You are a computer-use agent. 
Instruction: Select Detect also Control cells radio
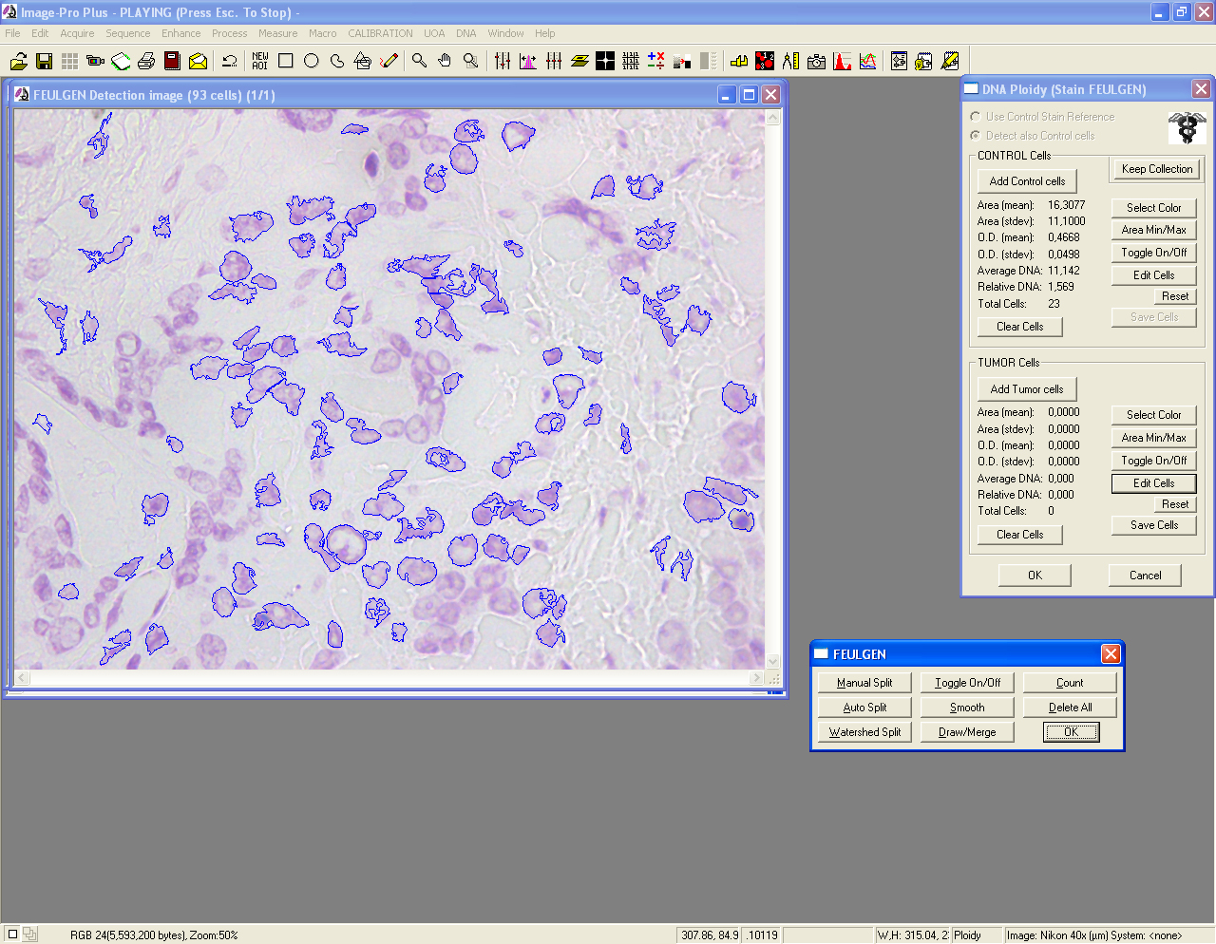point(975,136)
